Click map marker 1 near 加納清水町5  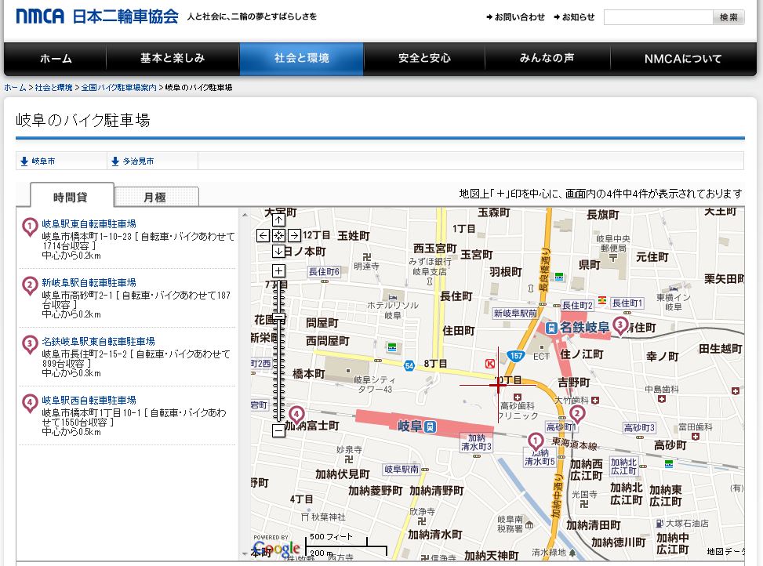(x=536, y=441)
